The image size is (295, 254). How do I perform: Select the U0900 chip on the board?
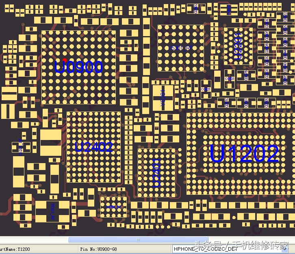click(78, 67)
